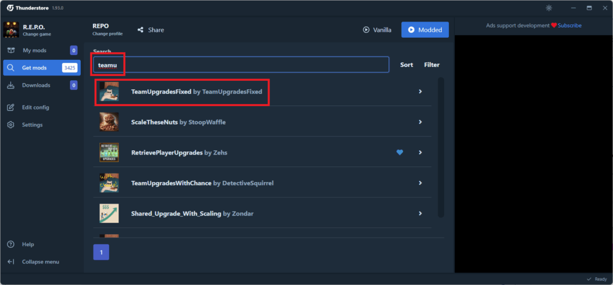The height and width of the screenshot is (285, 613).
Task: Click the blue heart on RetrievePlayerUpgrades
Action: [399, 153]
